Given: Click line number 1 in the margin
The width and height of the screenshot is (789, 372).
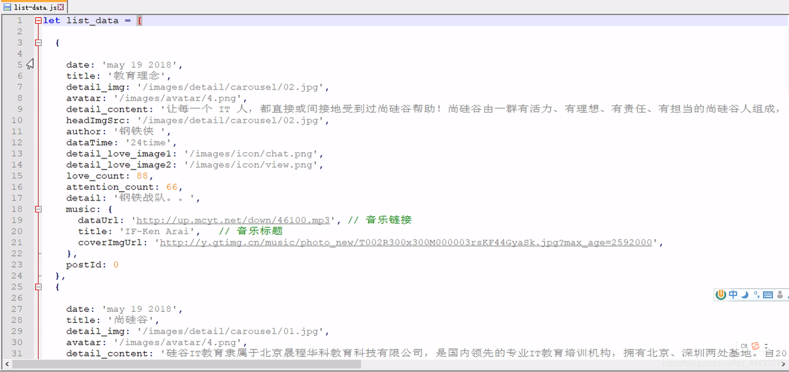Looking at the screenshot, I should (20, 21).
